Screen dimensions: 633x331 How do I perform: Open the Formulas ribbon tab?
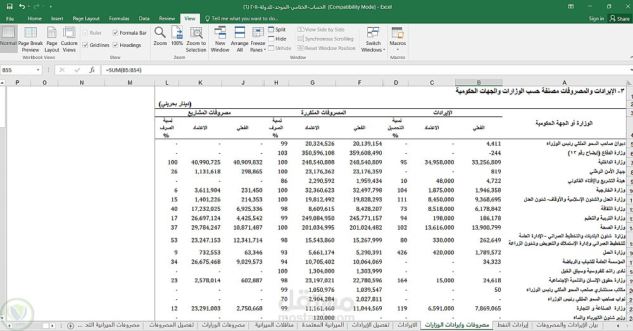[x=119, y=19]
